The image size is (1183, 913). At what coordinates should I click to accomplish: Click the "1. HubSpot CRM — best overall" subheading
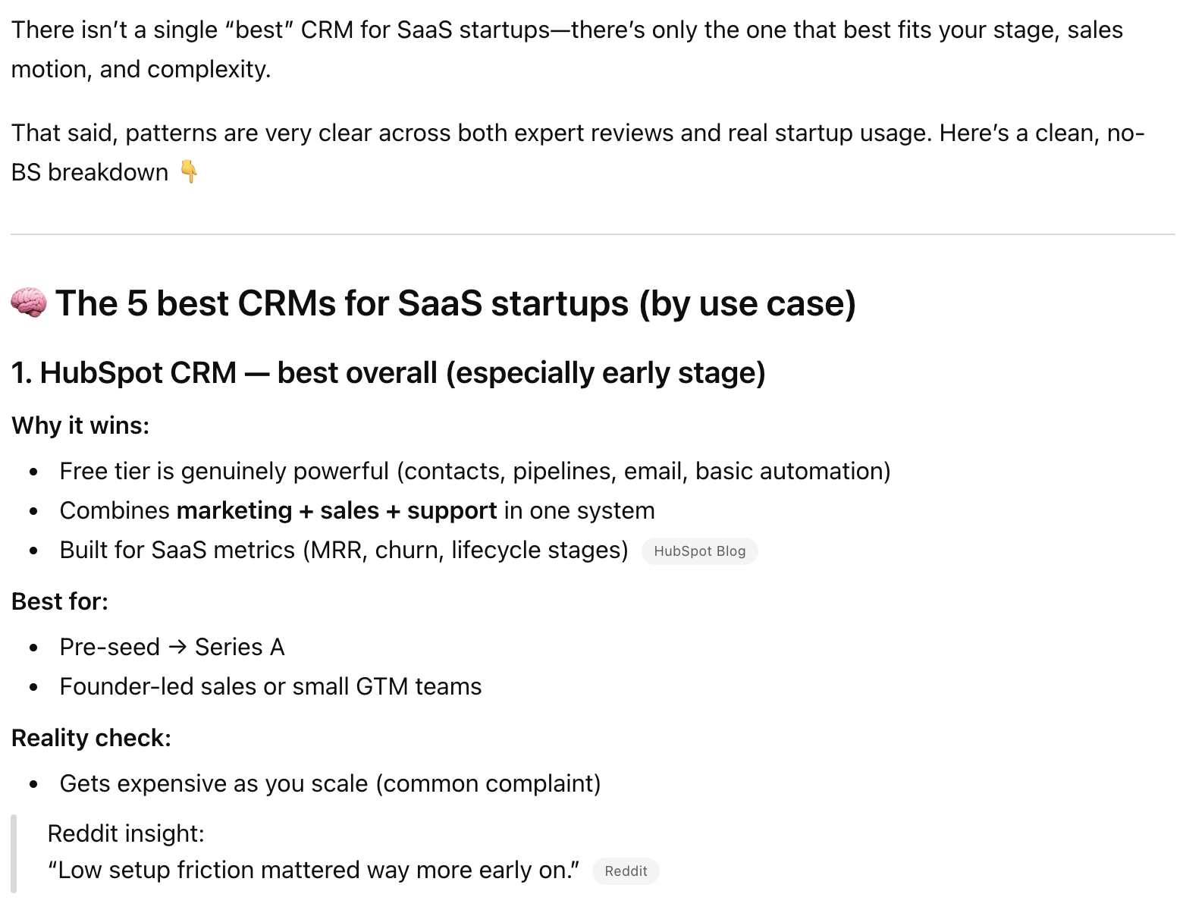point(388,373)
